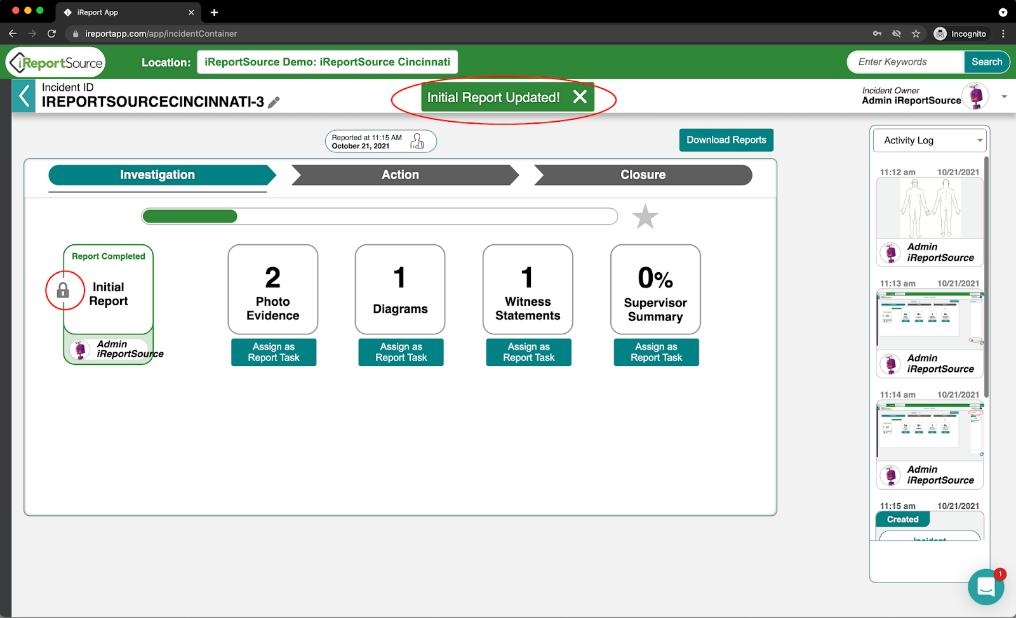This screenshot has width=1016, height=618.
Task: Assign Photo Evidence as Report Task
Action: click(274, 352)
